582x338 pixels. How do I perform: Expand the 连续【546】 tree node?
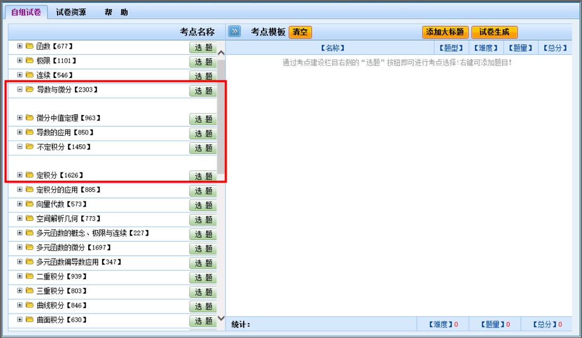pyautogui.click(x=20, y=75)
